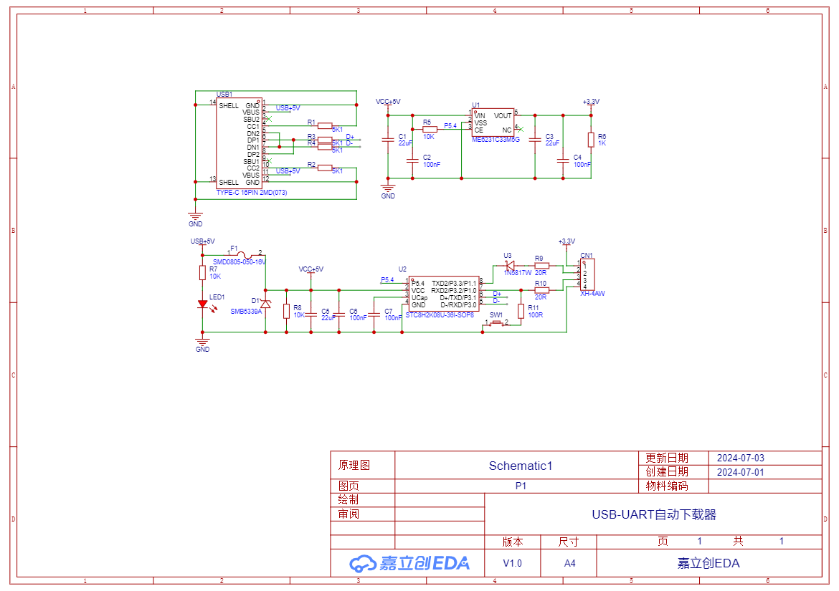Select the USB1 Type-C connector symbol

tap(240, 143)
